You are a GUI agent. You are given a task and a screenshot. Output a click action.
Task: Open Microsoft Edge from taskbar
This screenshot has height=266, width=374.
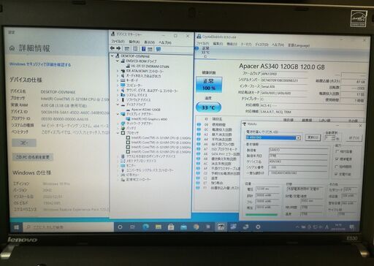tap(145, 227)
